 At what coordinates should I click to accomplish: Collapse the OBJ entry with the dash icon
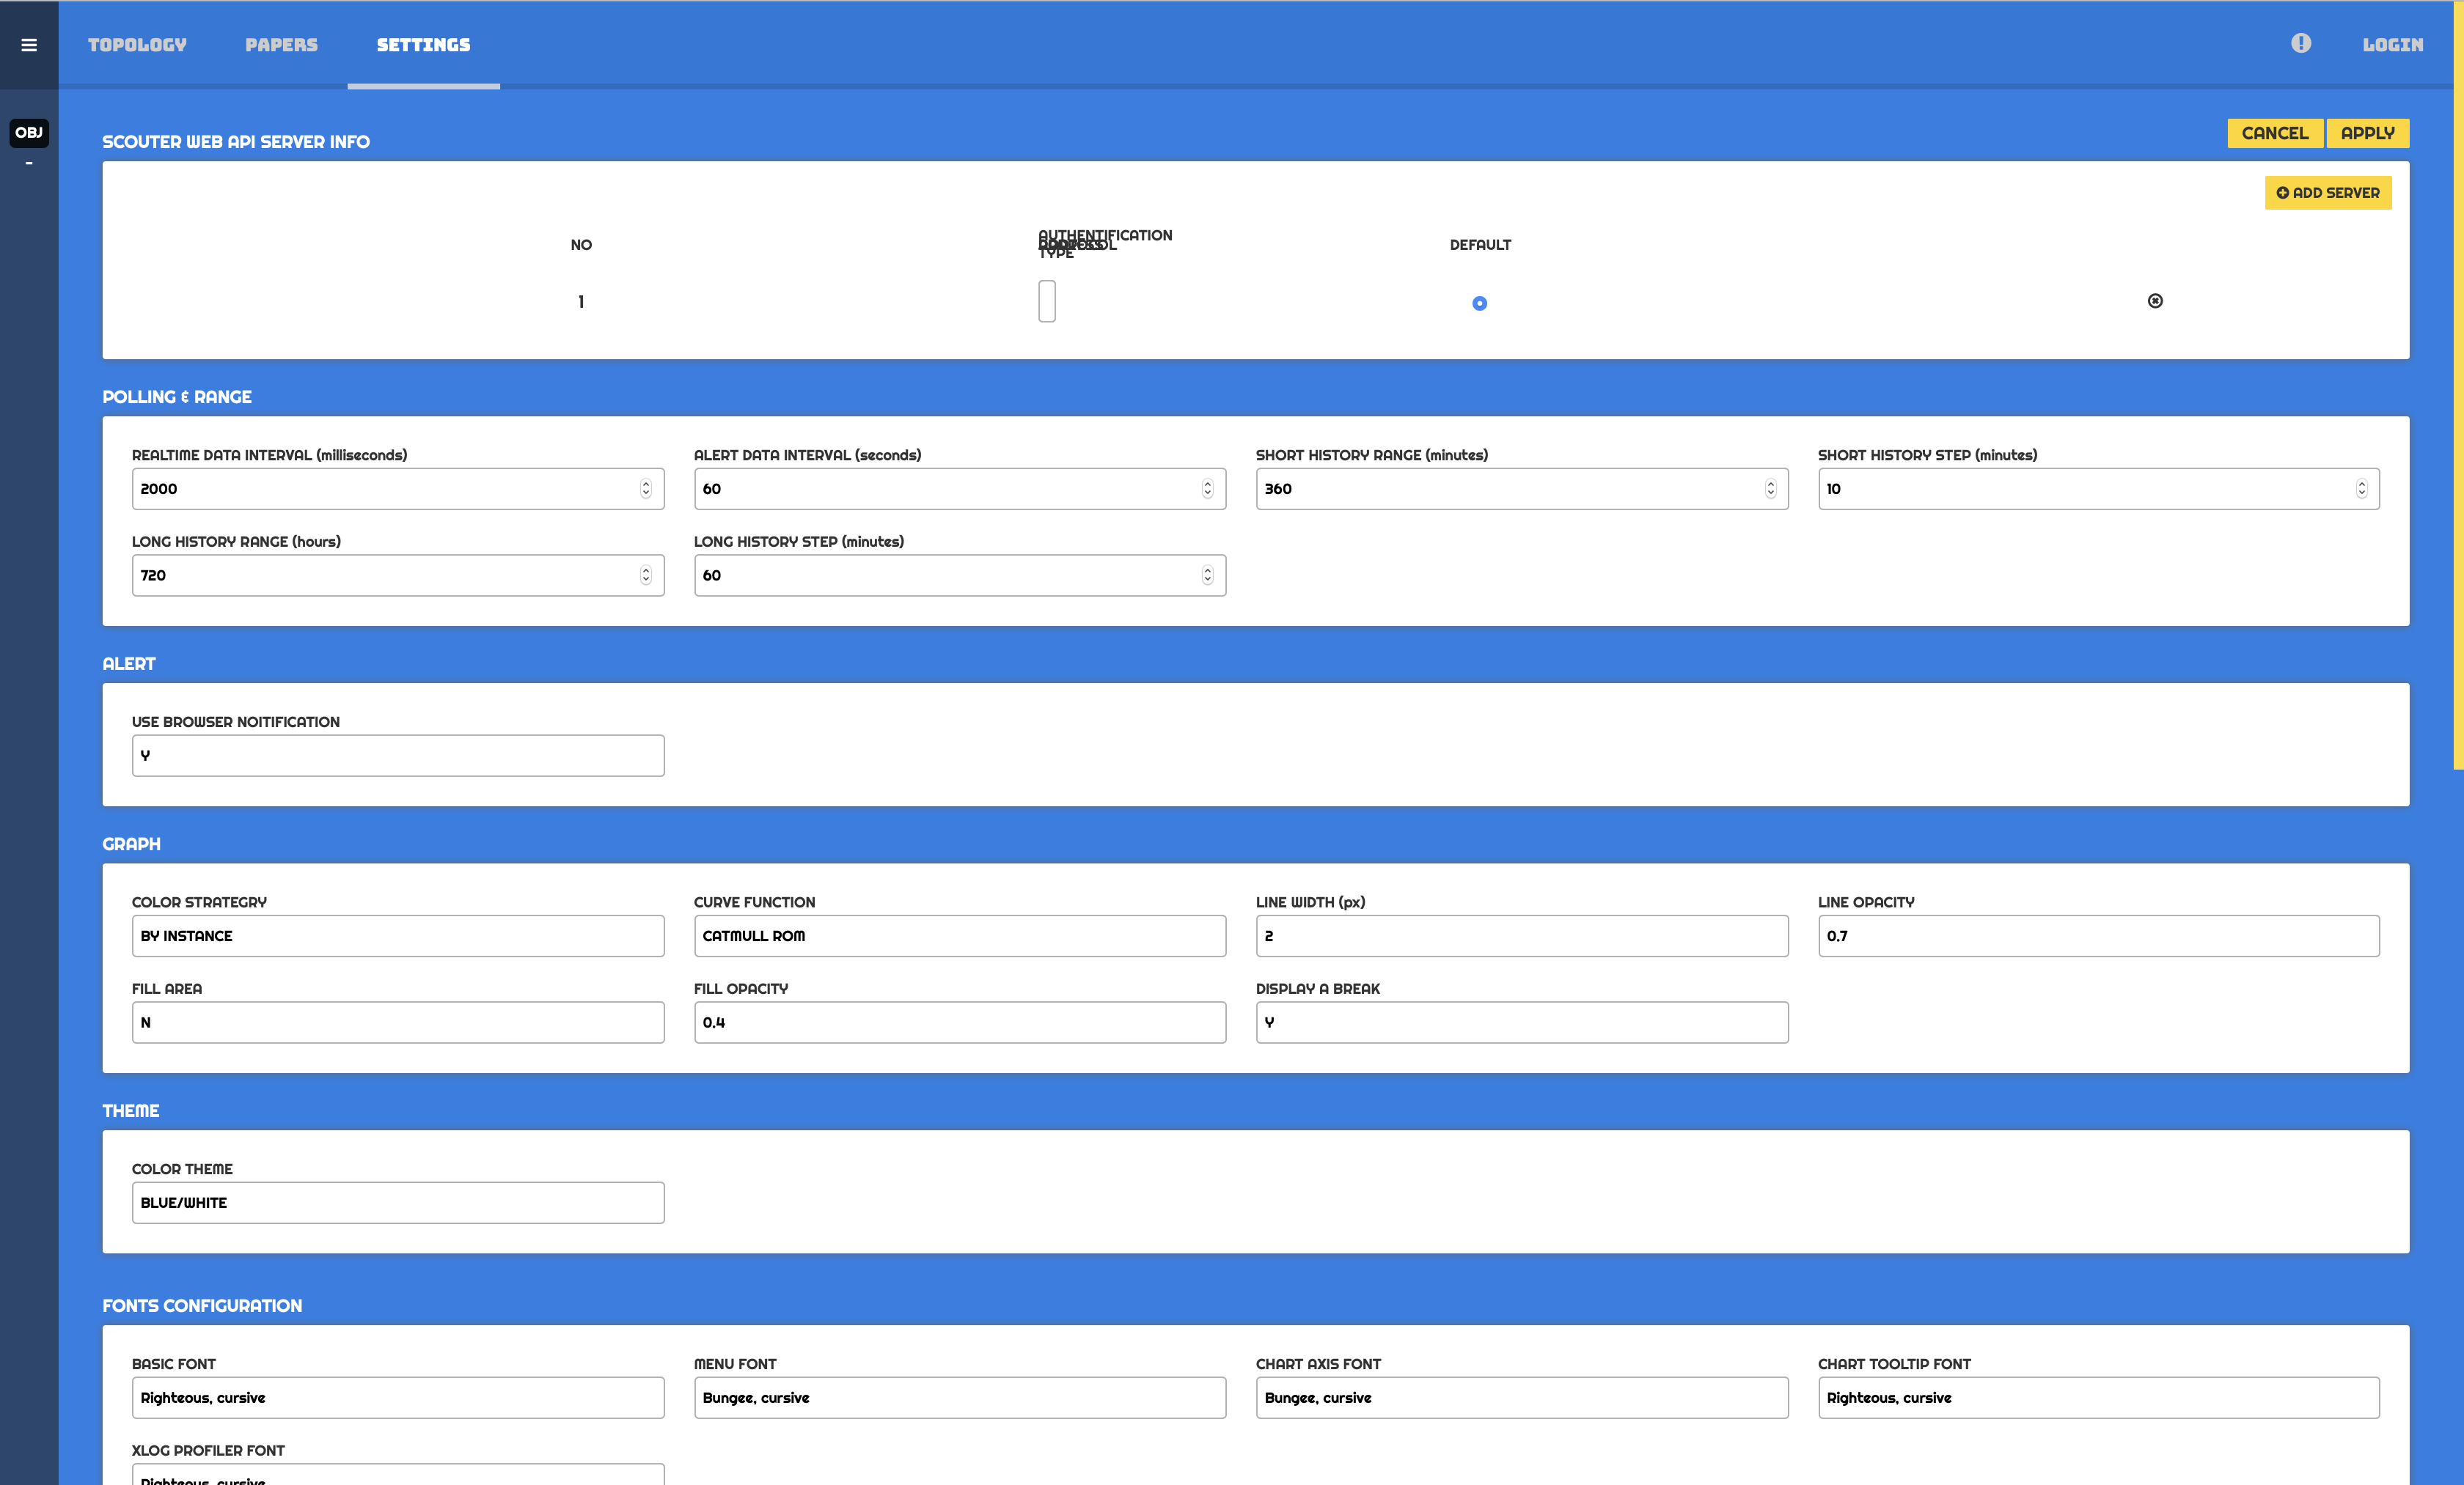click(29, 163)
